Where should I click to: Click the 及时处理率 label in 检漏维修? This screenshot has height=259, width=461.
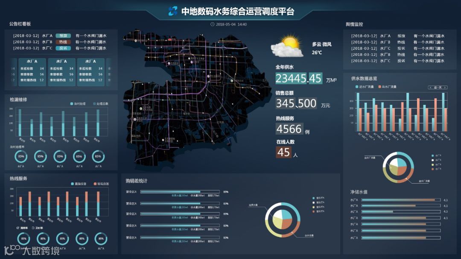click(18, 147)
